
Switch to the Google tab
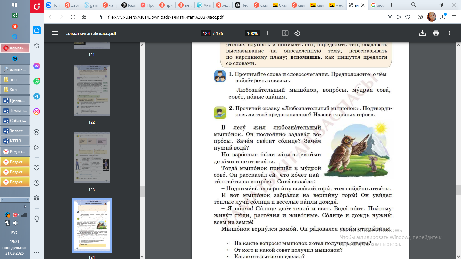coord(377,5)
